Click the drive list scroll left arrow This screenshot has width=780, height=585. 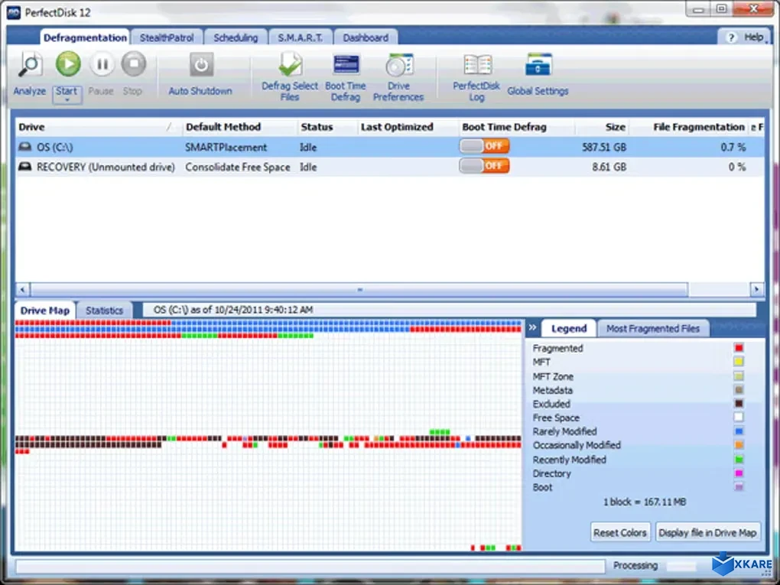tap(22, 289)
